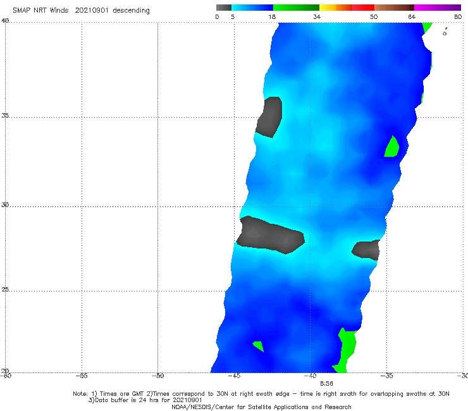The height and width of the screenshot is (411, 468).
Task: Click the 'Times are GMT' note line
Action: [261, 394]
